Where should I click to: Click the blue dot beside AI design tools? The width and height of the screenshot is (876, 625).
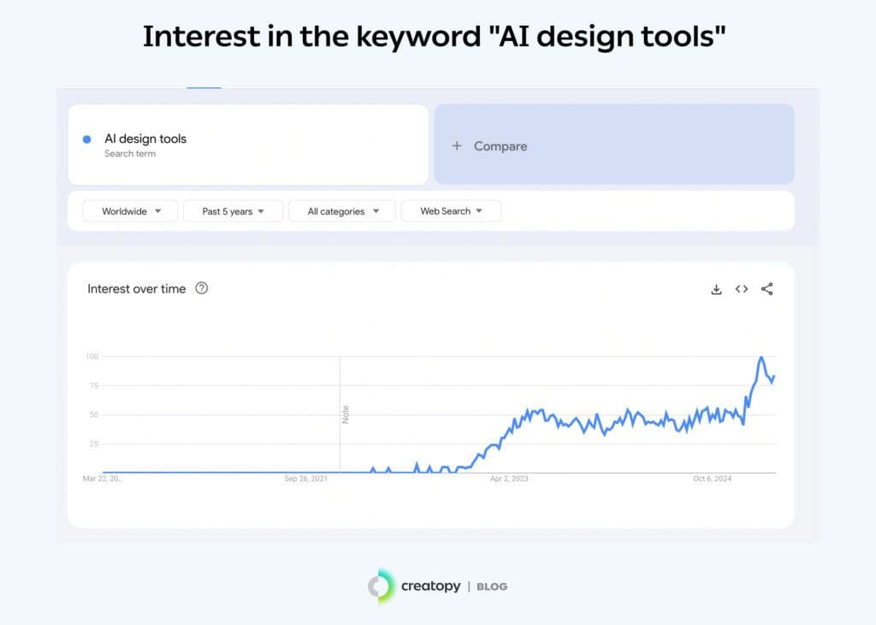coord(86,139)
